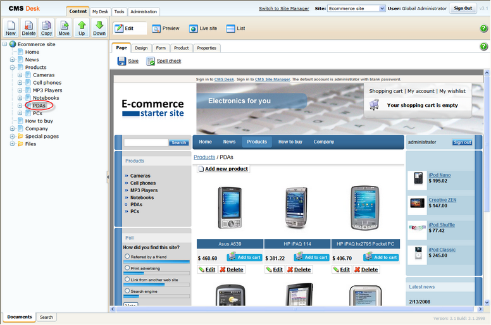Click the Asus A639 product image
Screen dimensions: 491x325
click(x=230, y=207)
